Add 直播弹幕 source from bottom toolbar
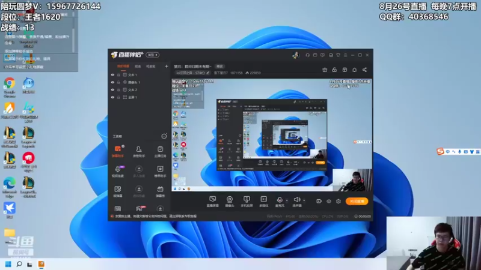This screenshot has height=270, width=481. (x=212, y=202)
